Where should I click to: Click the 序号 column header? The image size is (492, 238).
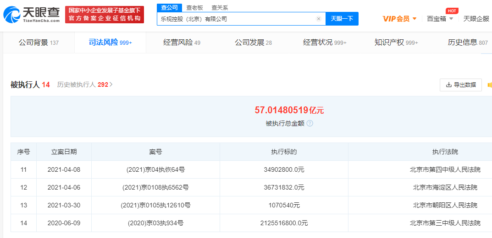point(23,152)
